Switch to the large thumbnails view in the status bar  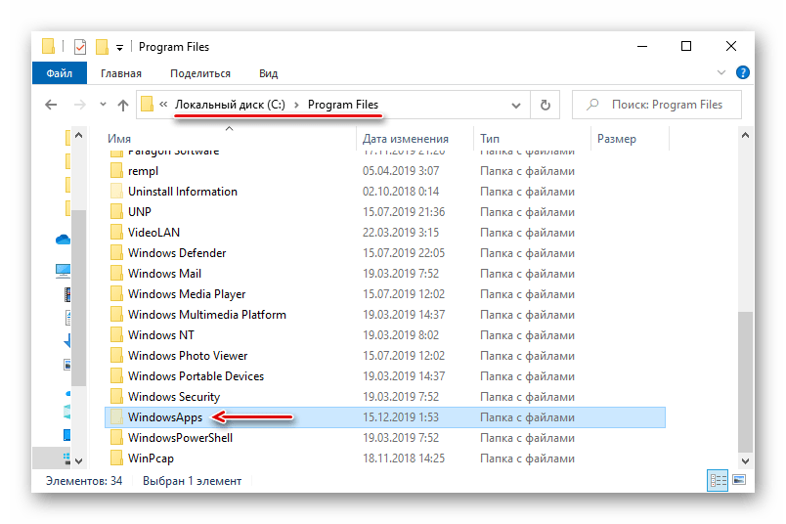(740, 481)
